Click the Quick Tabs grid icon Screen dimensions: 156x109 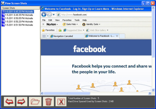[44, 36]
